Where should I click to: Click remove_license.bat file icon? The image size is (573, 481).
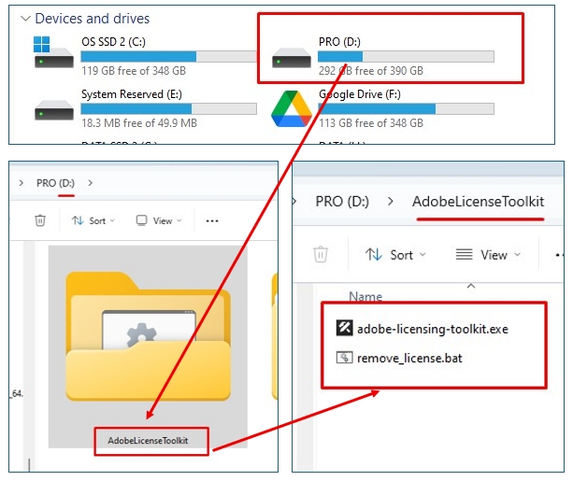[344, 357]
